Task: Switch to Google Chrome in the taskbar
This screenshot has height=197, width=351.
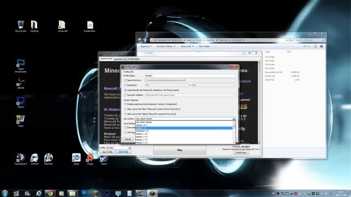Action: (x=50, y=193)
